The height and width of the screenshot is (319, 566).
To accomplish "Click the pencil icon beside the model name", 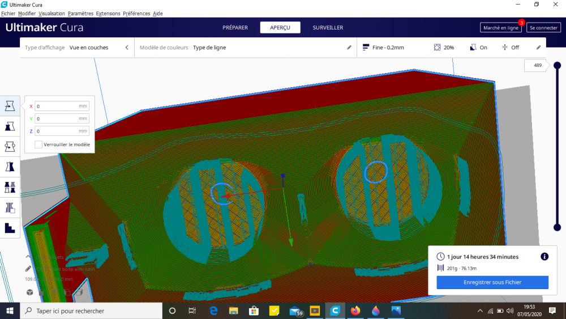I will tap(28, 269).
